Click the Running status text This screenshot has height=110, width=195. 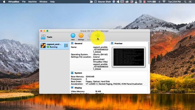click(54, 47)
